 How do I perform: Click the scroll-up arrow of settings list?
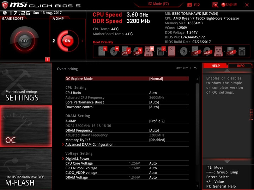pyautogui.click(x=197, y=79)
